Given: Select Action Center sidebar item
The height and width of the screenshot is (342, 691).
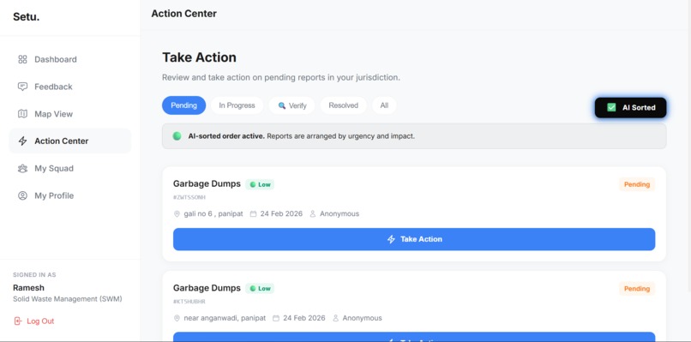Looking at the screenshot, I should click(x=70, y=141).
